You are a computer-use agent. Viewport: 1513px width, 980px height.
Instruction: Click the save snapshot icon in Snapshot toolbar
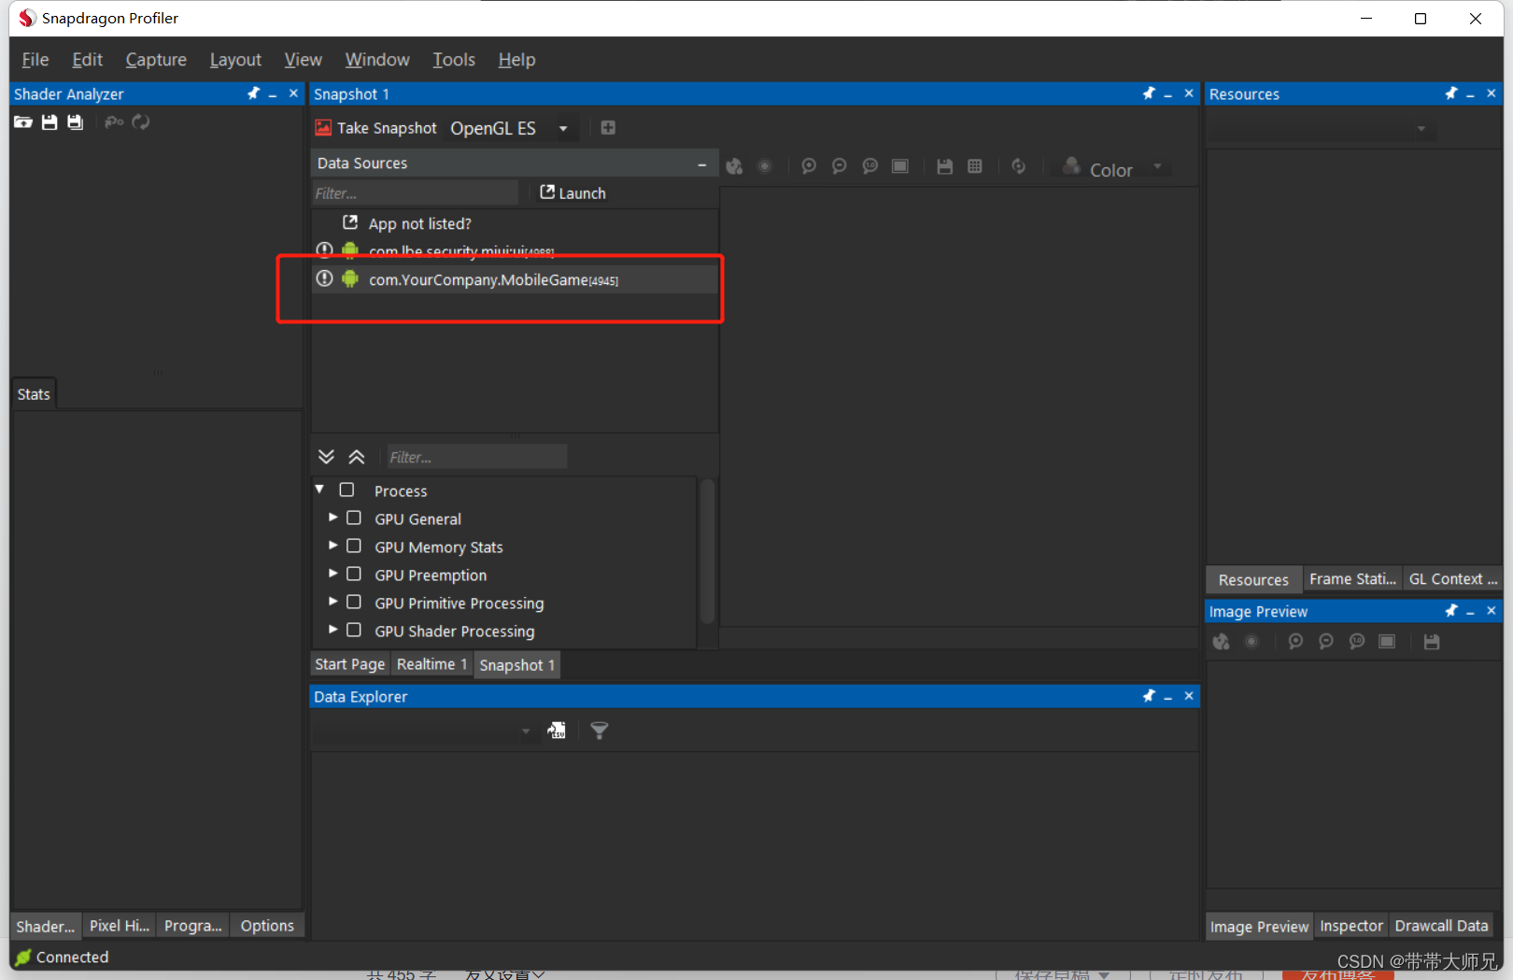click(944, 165)
